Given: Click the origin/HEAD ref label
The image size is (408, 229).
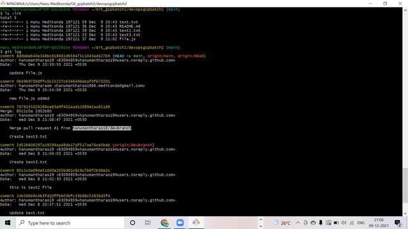Looking at the screenshot, I should [191, 56].
